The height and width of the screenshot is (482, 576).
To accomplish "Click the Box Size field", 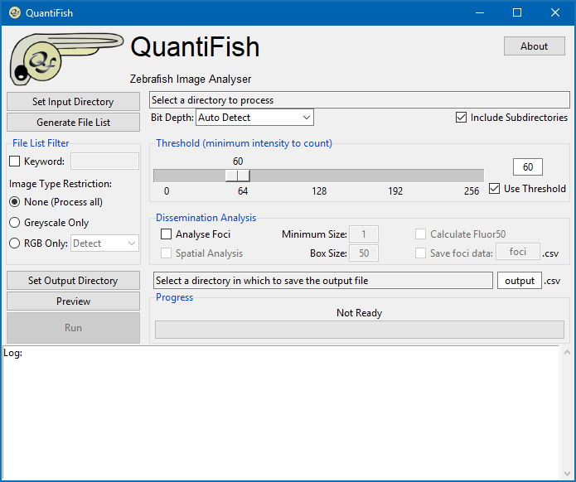I will (x=364, y=253).
